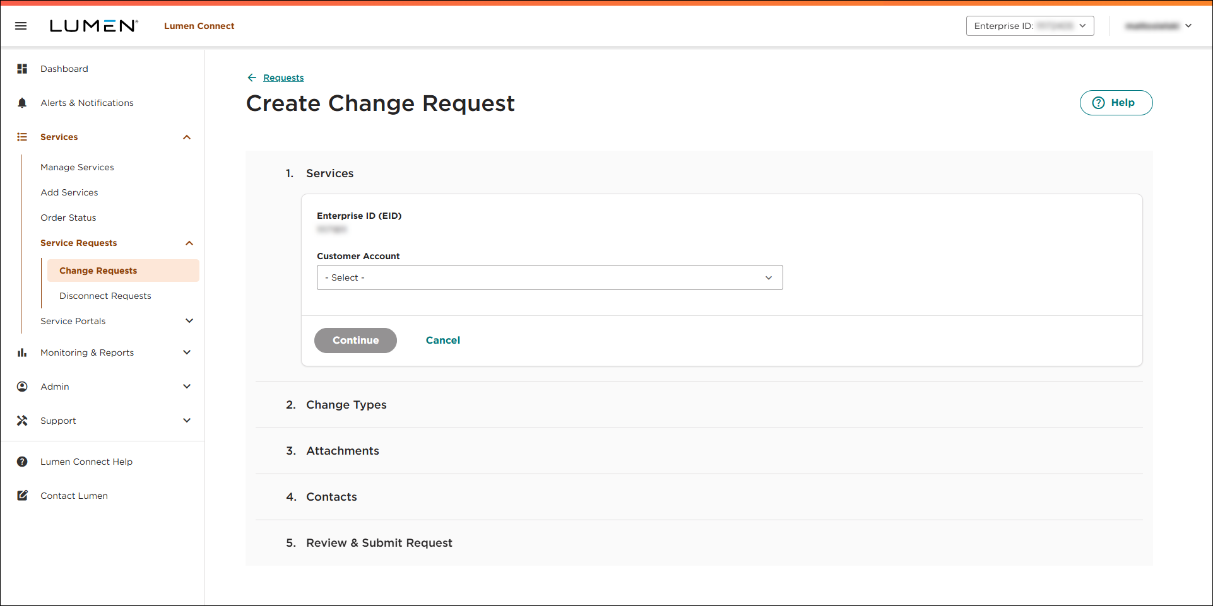This screenshot has width=1213, height=606.
Task: Open the Service Portals menu item
Action: pyautogui.click(x=73, y=321)
